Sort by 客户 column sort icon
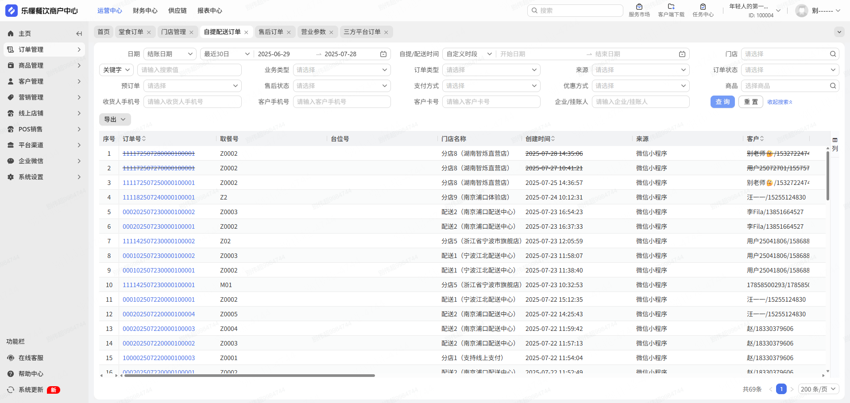Screen dimensions: 850x403 click(x=762, y=139)
